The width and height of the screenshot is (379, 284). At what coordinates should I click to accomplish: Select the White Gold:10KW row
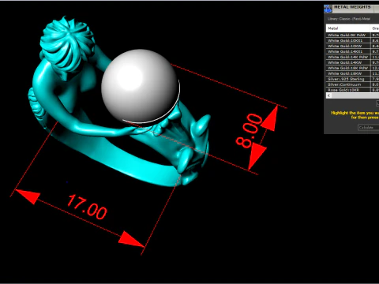(352, 46)
